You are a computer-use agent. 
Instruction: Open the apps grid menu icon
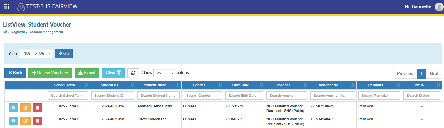pyautogui.click(x=7, y=6)
